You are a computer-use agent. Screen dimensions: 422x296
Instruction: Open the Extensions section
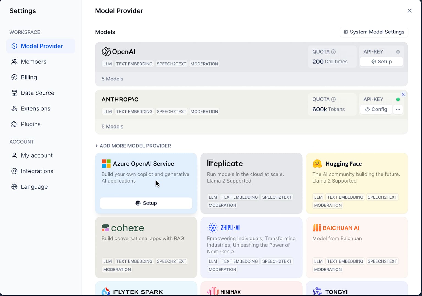pyautogui.click(x=35, y=108)
